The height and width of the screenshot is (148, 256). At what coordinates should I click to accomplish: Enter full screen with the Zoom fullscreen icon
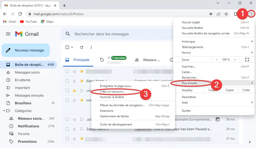point(247,59)
